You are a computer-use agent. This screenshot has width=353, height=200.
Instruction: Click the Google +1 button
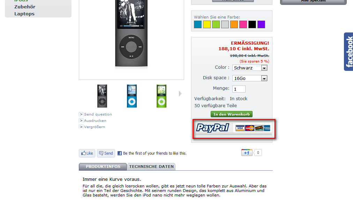(247, 153)
